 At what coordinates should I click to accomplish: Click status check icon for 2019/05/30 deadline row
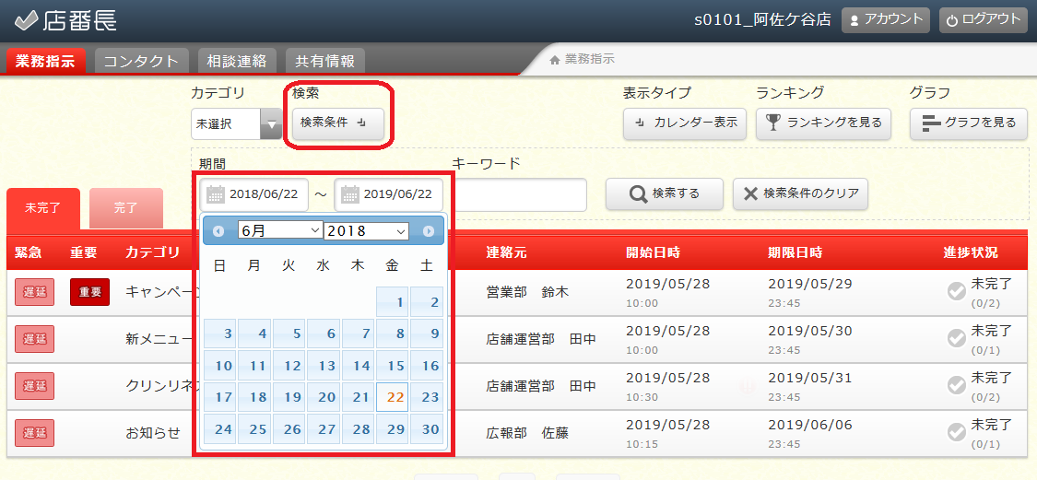click(956, 338)
